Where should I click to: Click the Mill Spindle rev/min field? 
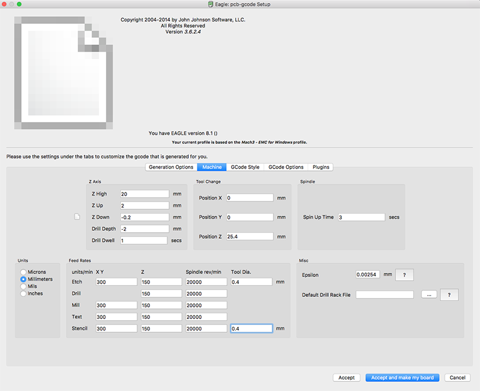206,305
